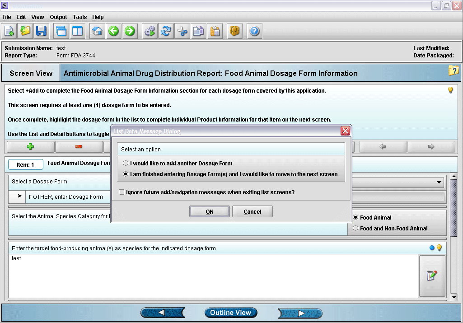Click the scissors cut icon
The image size is (463, 323).
point(182,31)
